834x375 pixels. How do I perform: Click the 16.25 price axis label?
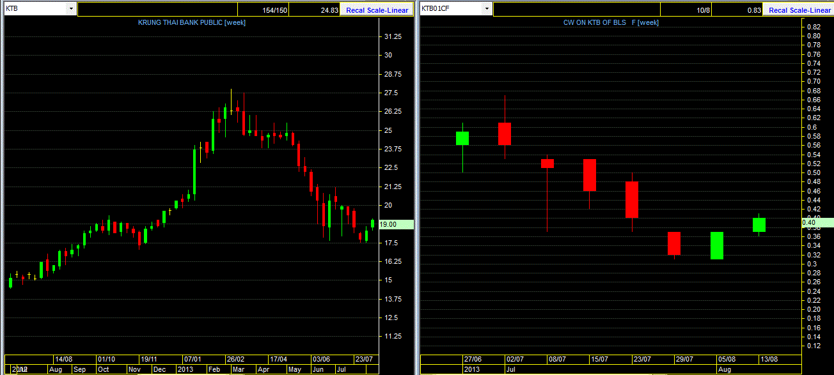coord(392,262)
